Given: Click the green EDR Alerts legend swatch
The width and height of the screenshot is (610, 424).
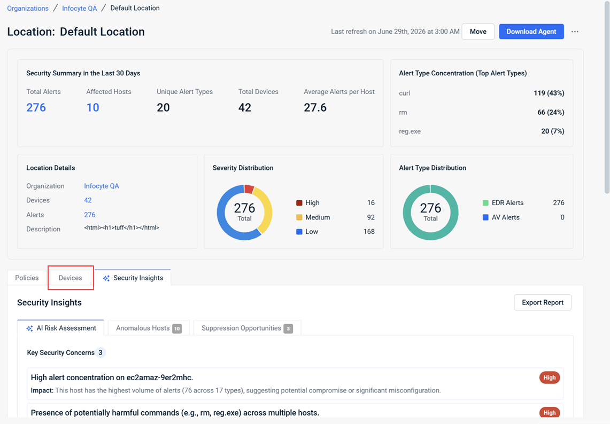Looking at the screenshot, I should [x=485, y=203].
